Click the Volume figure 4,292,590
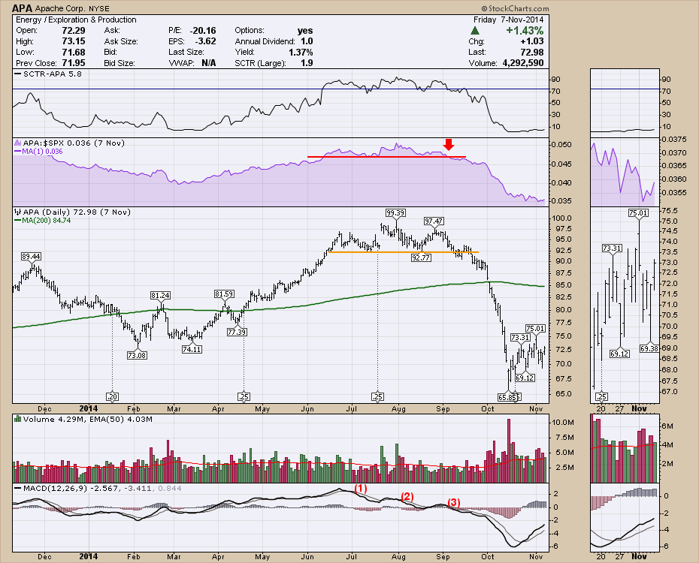This screenshot has width=699, height=563. click(x=523, y=63)
